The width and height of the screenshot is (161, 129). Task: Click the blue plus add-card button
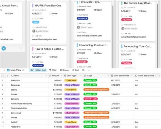pyautogui.click(x=4, y=48)
